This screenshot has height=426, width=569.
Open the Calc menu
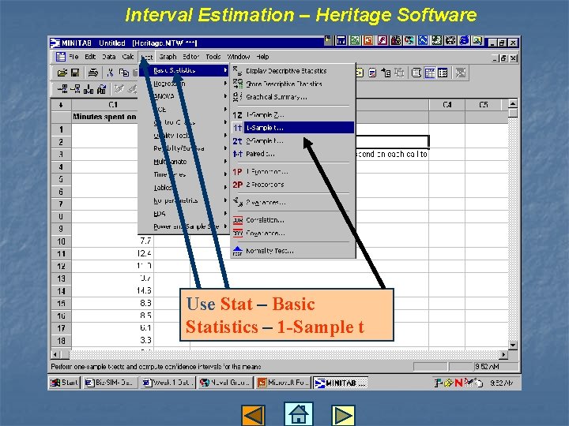[128, 57]
